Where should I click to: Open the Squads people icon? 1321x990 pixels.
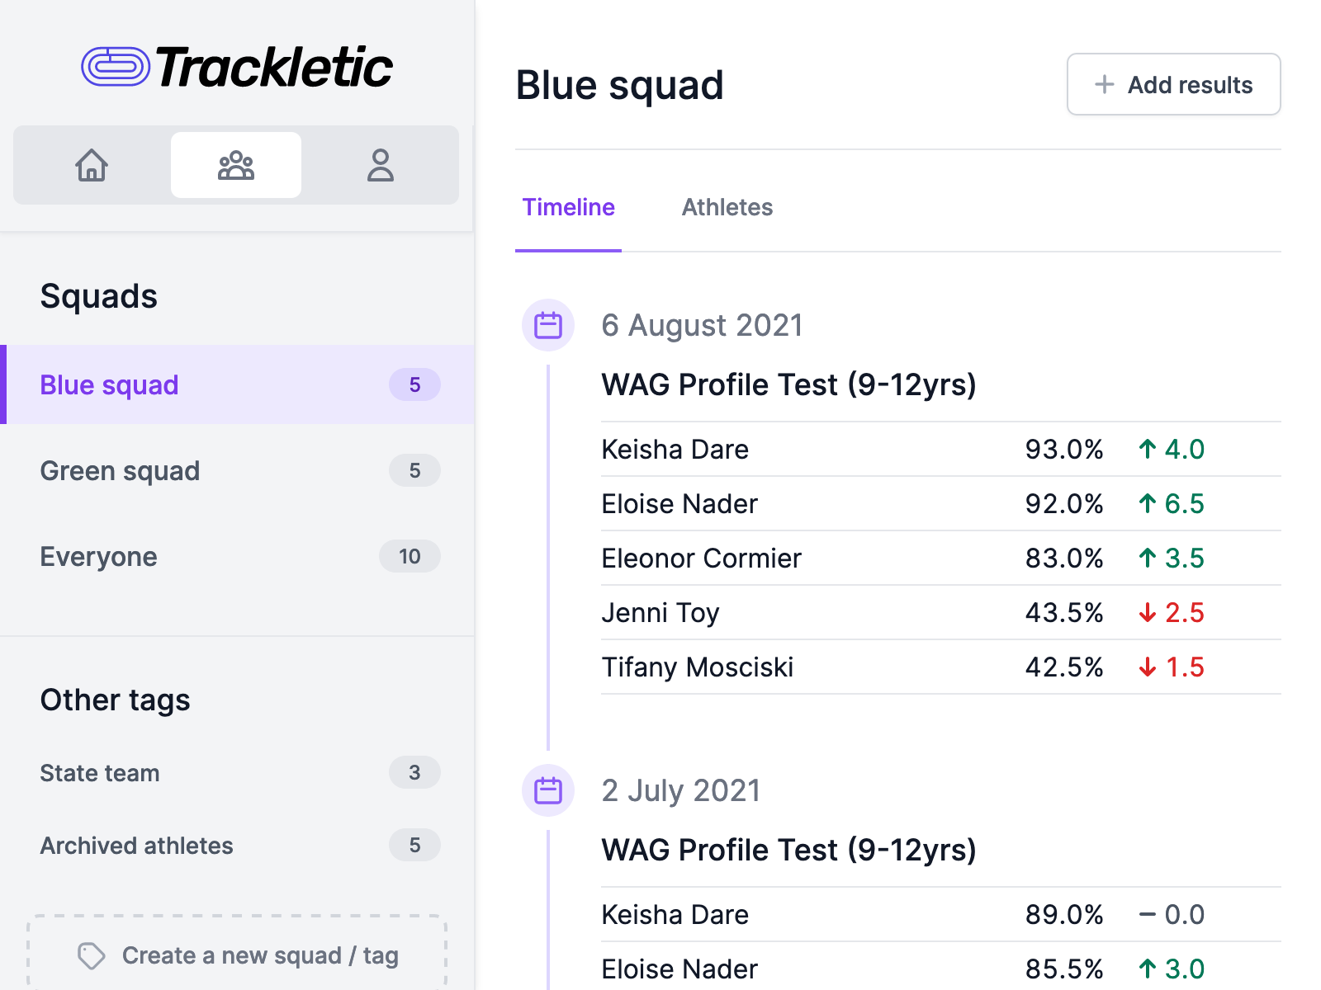[x=235, y=165]
